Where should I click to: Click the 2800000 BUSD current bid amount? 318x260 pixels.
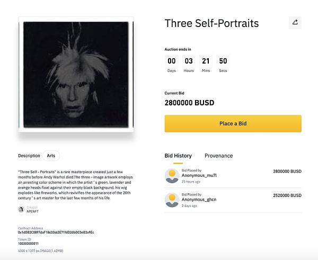(x=189, y=103)
